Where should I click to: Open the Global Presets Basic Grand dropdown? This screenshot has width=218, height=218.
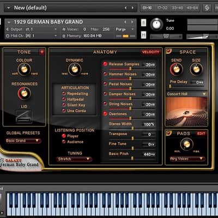tap(23, 141)
